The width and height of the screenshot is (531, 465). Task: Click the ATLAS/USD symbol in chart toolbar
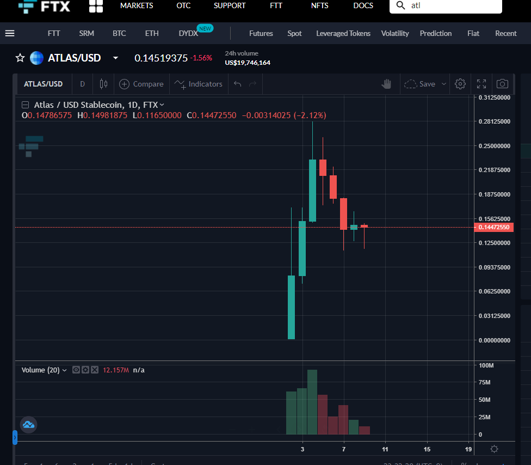tap(43, 84)
